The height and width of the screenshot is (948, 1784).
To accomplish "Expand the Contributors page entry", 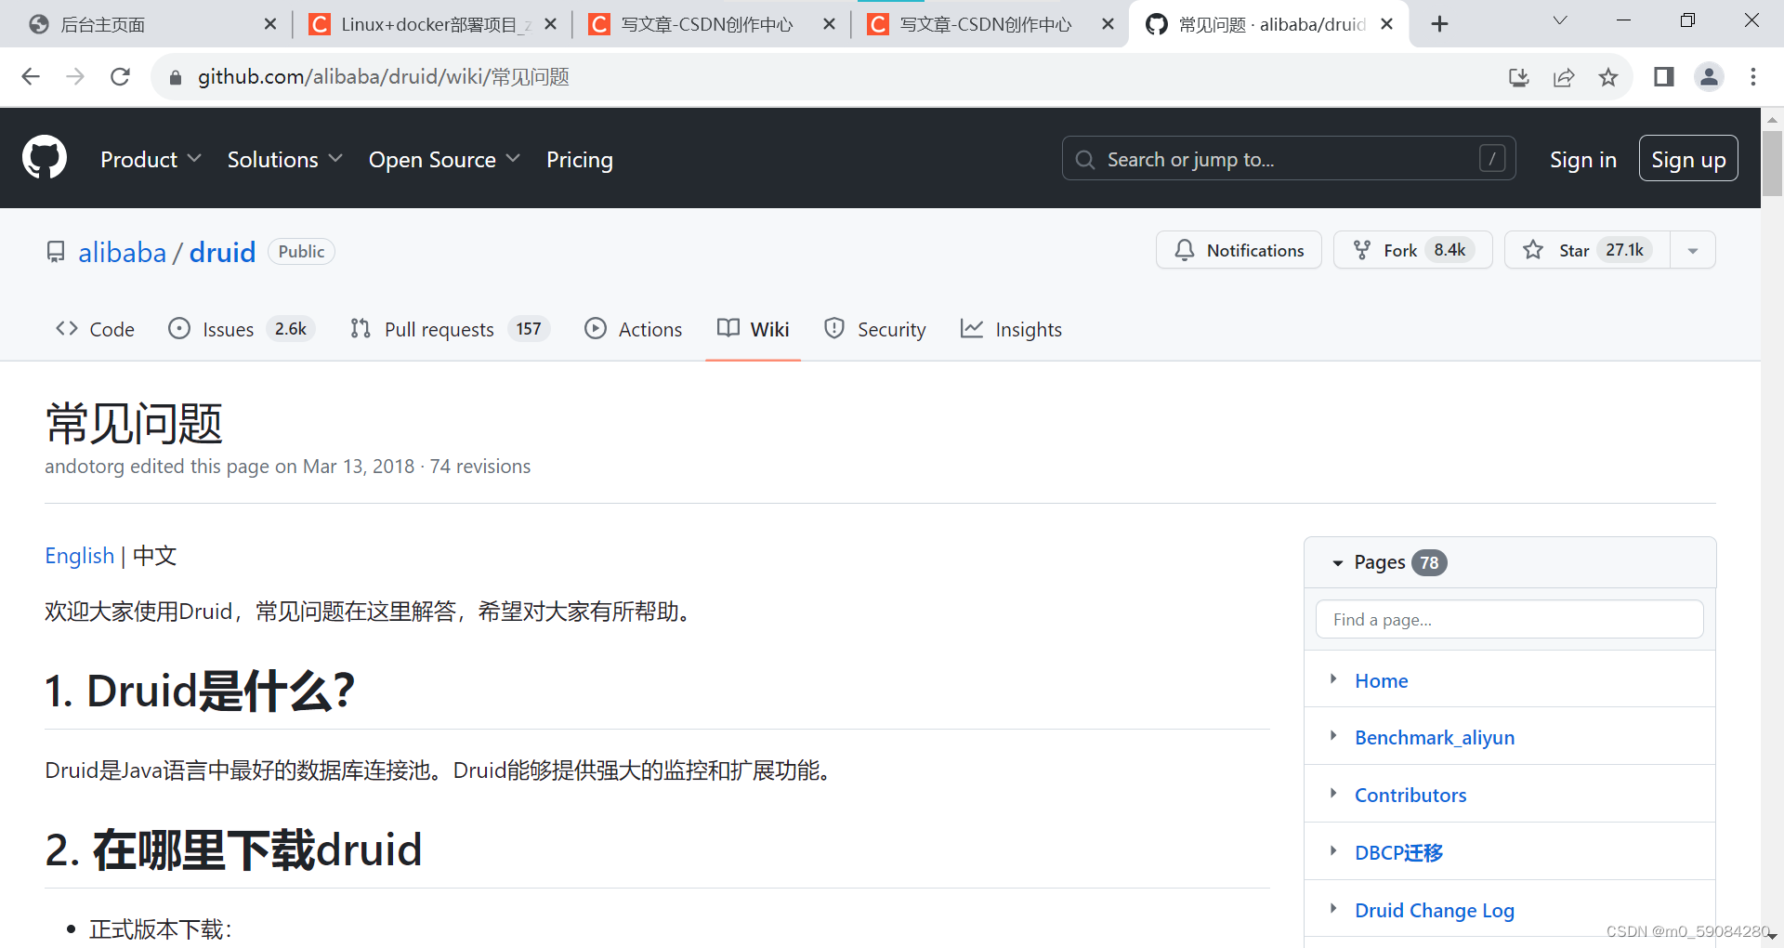I will pyautogui.click(x=1335, y=795).
